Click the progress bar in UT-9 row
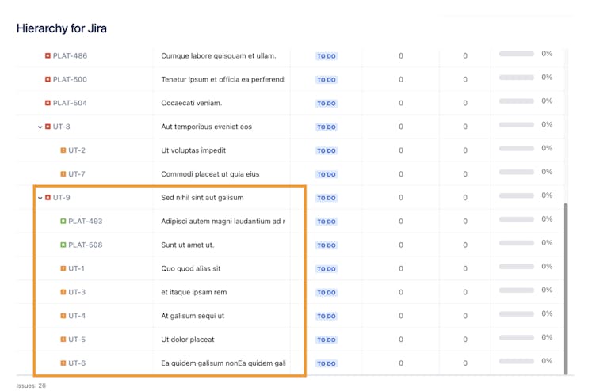This screenshot has height=391, width=596. click(517, 195)
